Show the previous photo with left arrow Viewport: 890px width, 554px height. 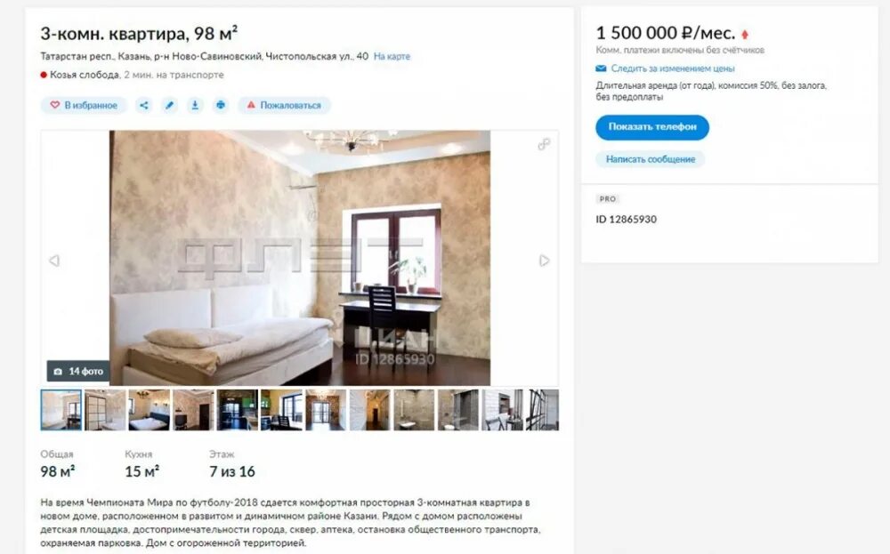point(54,261)
